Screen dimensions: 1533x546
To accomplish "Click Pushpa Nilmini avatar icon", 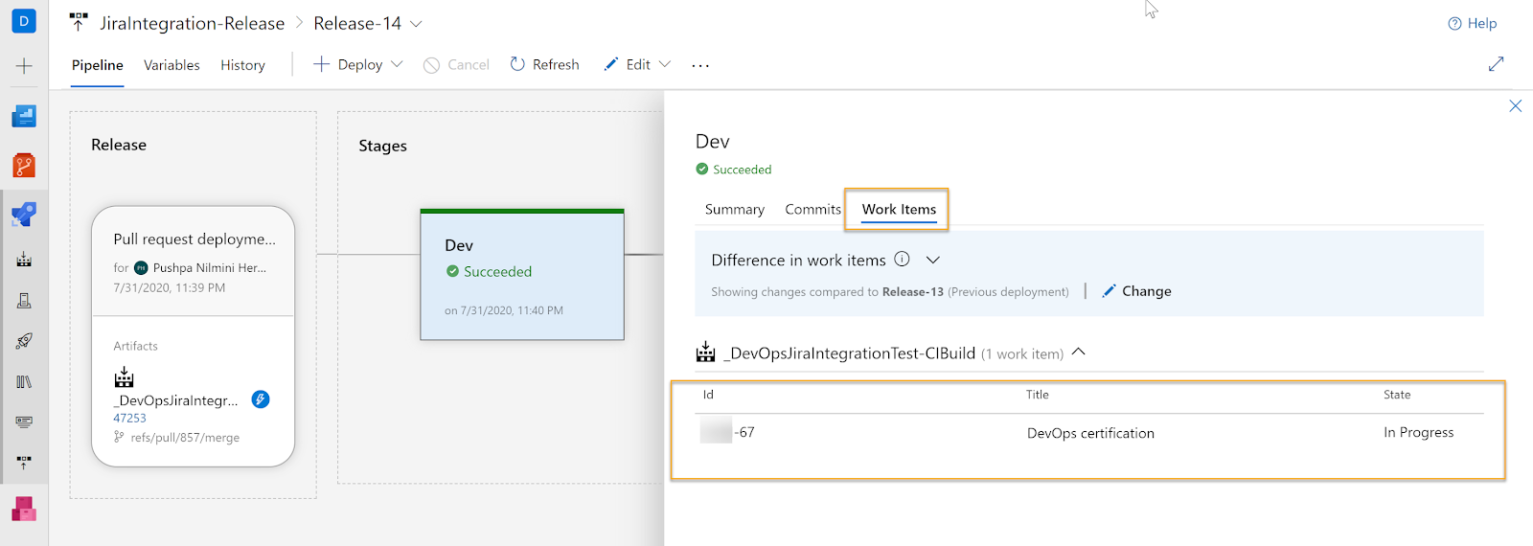I will pyautogui.click(x=141, y=268).
